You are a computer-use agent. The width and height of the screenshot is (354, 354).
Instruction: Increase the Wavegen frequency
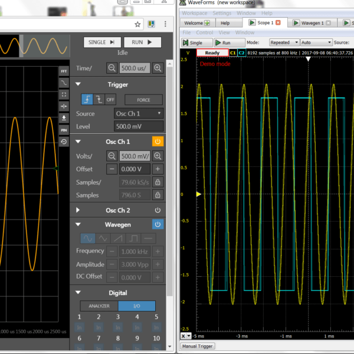[x=158, y=251]
